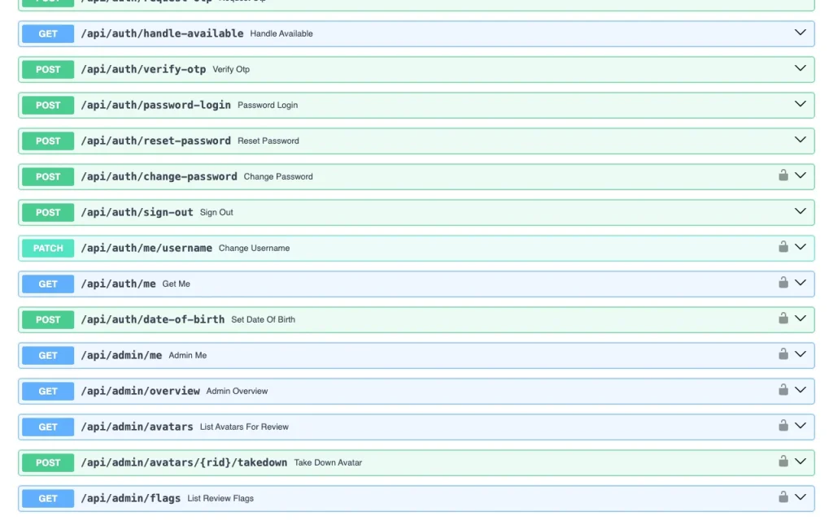
Task: Expand Change Username endpoint chevron
Action: pyautogui.click(x=800, y=247)
